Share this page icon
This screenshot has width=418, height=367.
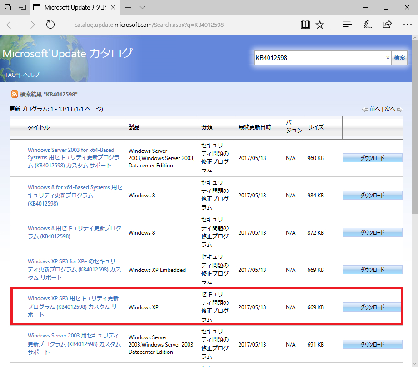(x=387, y=25)
